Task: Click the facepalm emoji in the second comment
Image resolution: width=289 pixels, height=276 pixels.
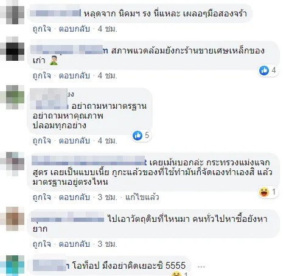Action: pyautogui.click(x=54, y=61)
